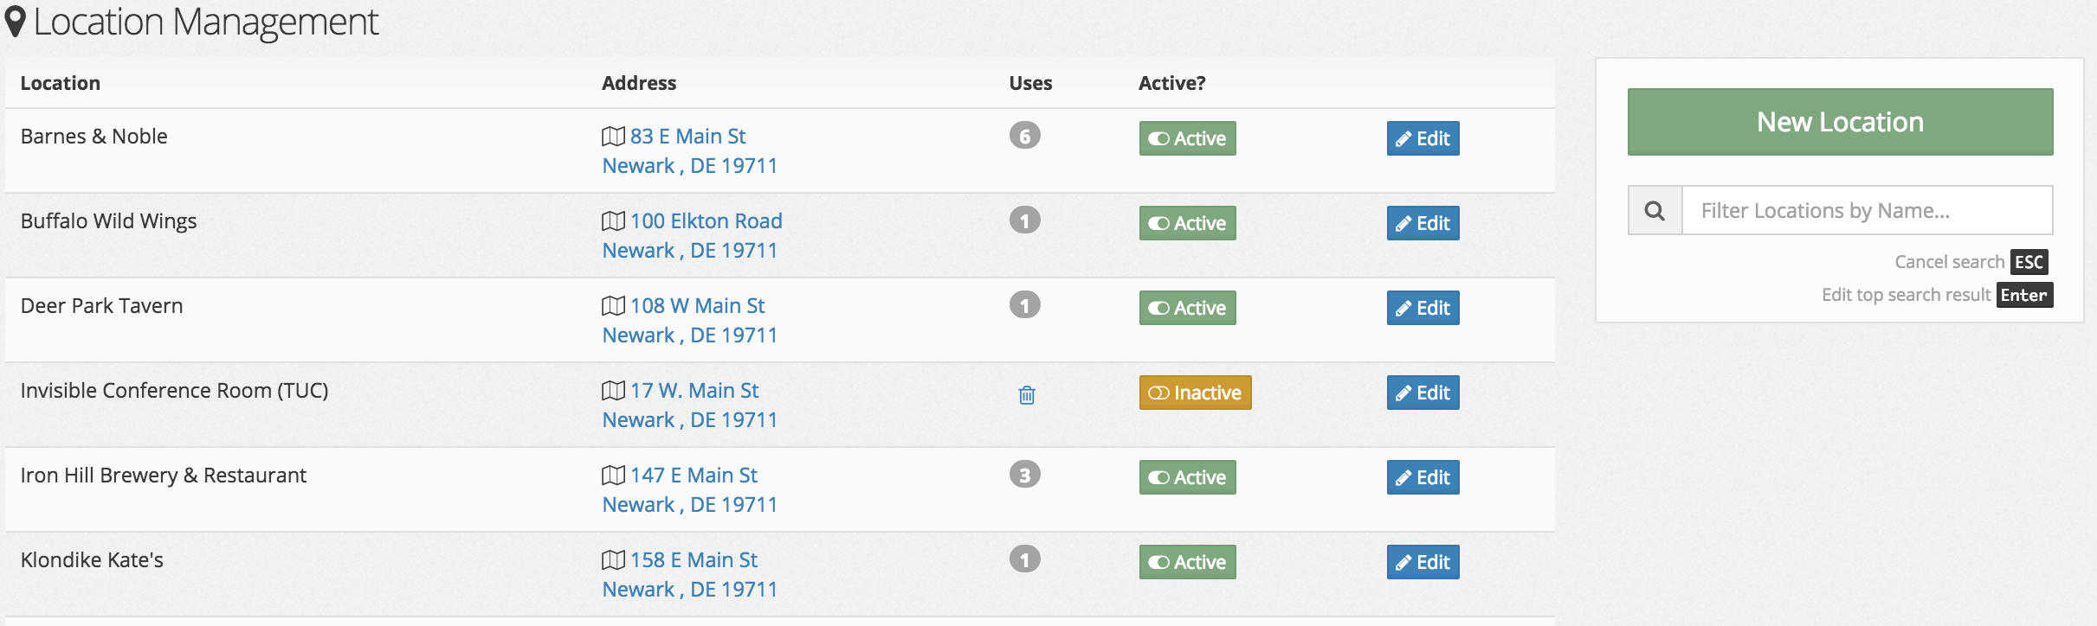Click uses badge 6 for Barnes & Noble

(1025, 136)
